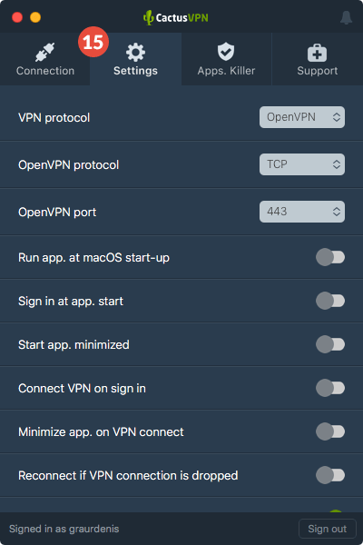Screen dimensions: 363x545
Task: Open the OpenVPN port 443 dropdown
Action: 302,212
